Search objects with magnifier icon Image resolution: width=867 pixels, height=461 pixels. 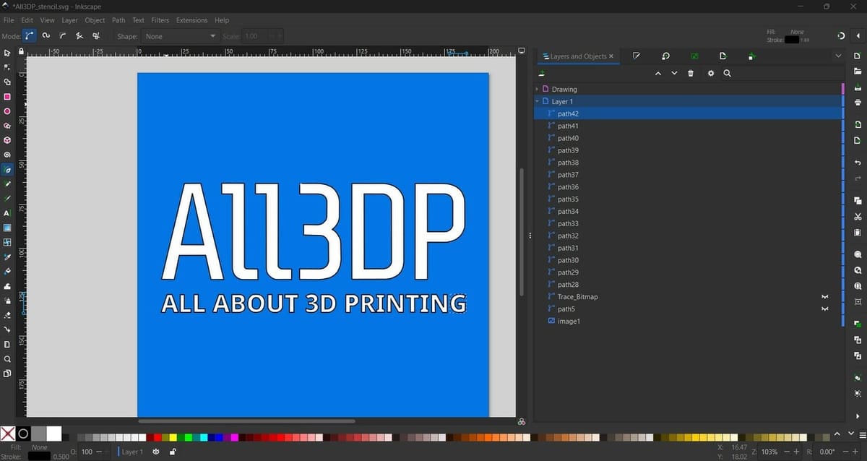tap(727, 73)
